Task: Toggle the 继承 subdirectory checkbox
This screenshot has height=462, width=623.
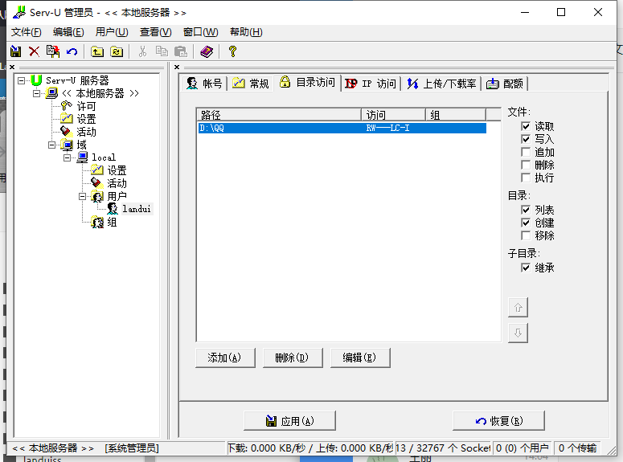Action: (526, 268)
